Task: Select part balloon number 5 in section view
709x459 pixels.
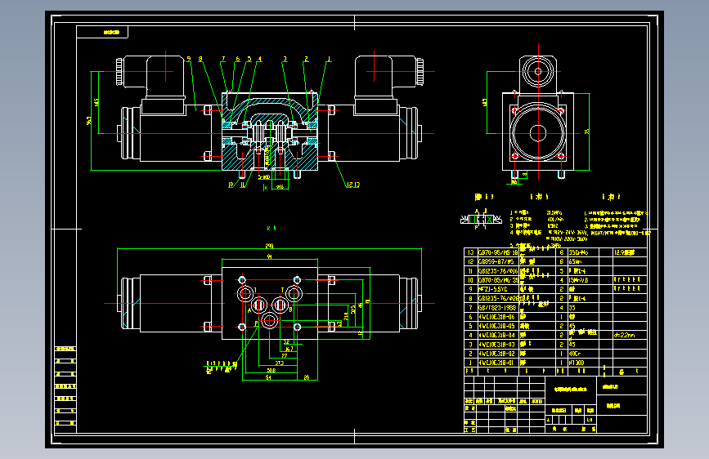Action: pyautogui.click(x=249, y=59)
